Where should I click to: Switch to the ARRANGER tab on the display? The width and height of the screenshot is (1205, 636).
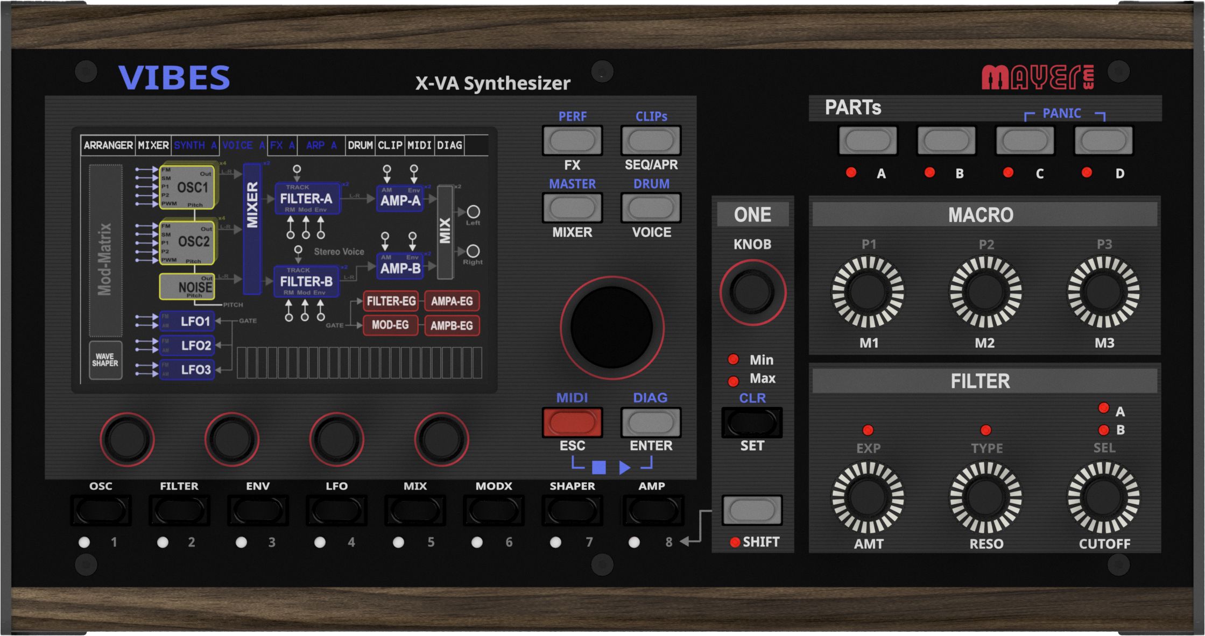click(108, 145)
